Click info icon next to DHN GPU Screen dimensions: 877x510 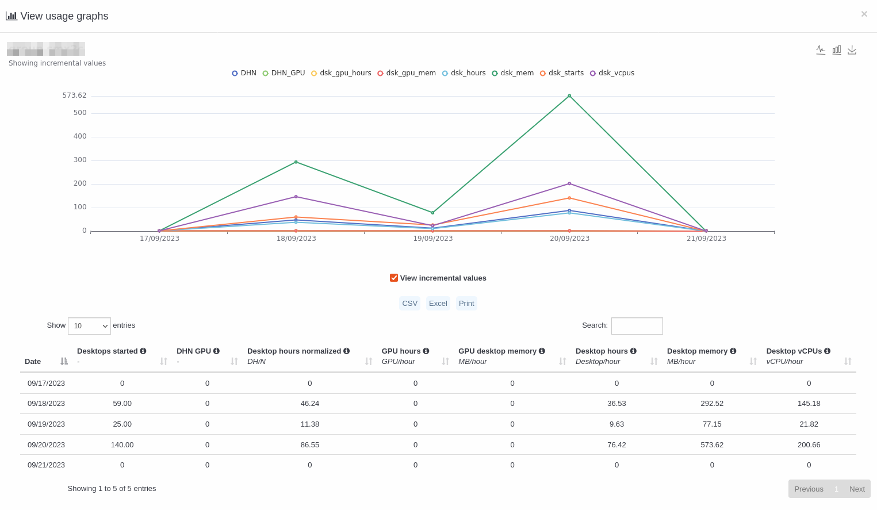[216, 351]
